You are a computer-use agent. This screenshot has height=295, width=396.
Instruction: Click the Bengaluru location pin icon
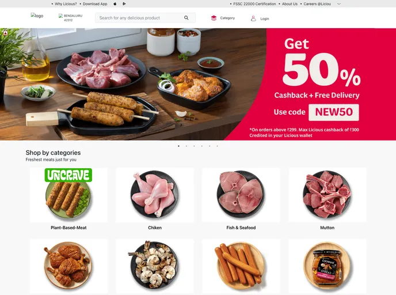coord(60,16)
